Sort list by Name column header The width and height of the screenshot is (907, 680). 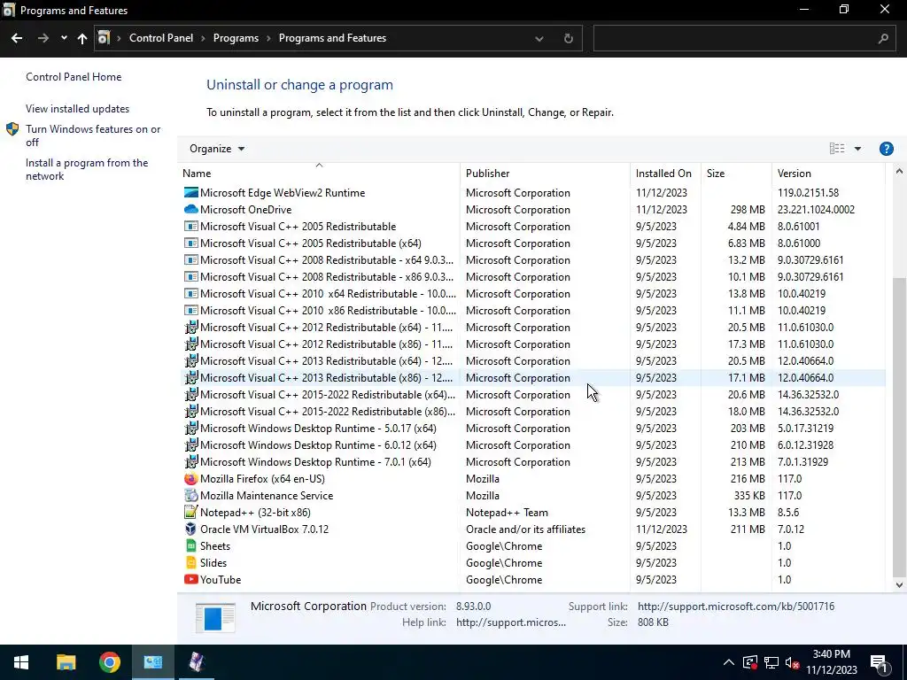[319, 173]
